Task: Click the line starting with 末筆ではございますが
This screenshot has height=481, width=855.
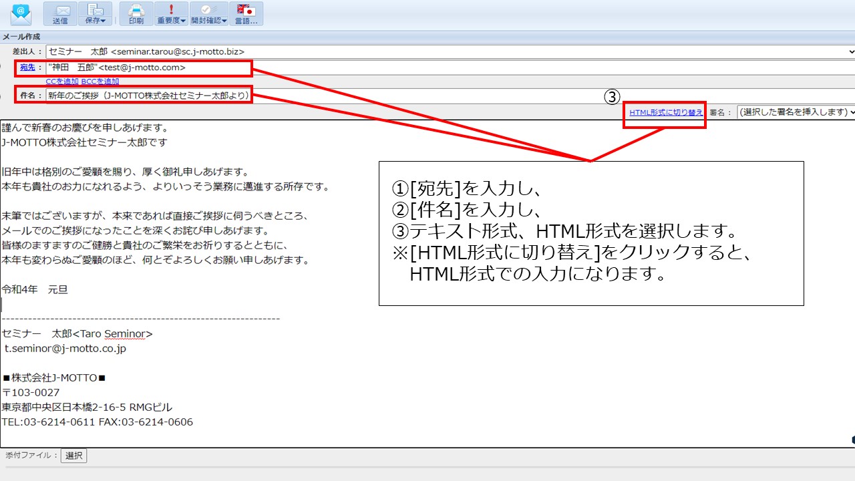Action: (155, 216)
